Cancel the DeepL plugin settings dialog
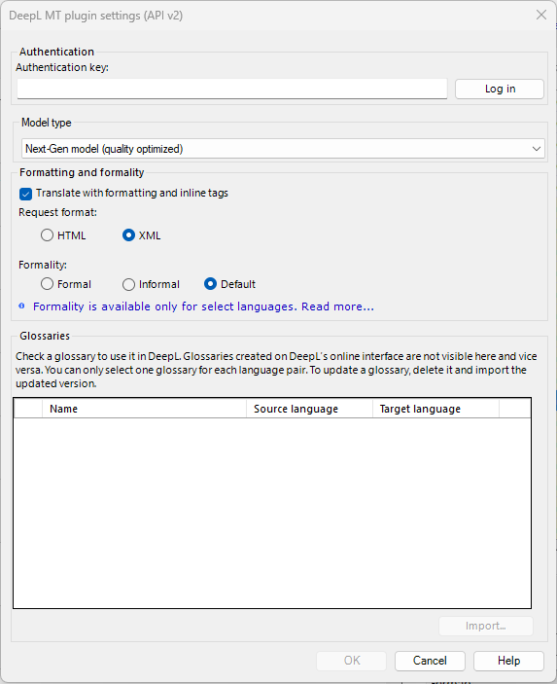This screenshot has width=557, height=684. (430, 661)
